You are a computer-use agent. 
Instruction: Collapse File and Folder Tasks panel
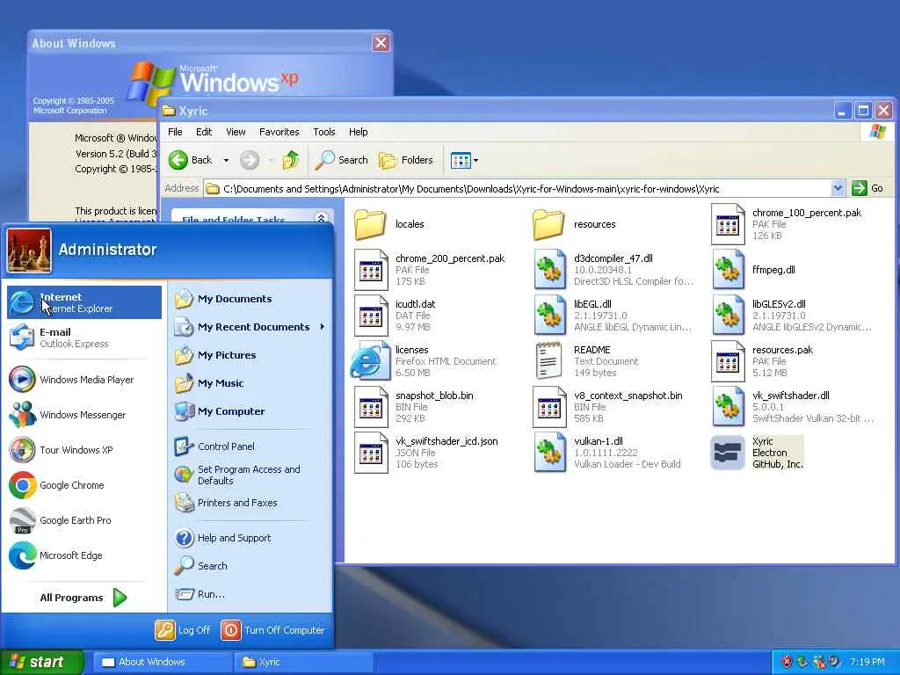322,218
